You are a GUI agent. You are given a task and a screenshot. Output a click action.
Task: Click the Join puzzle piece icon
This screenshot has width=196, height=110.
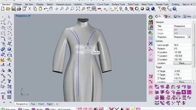coord(9,60)
